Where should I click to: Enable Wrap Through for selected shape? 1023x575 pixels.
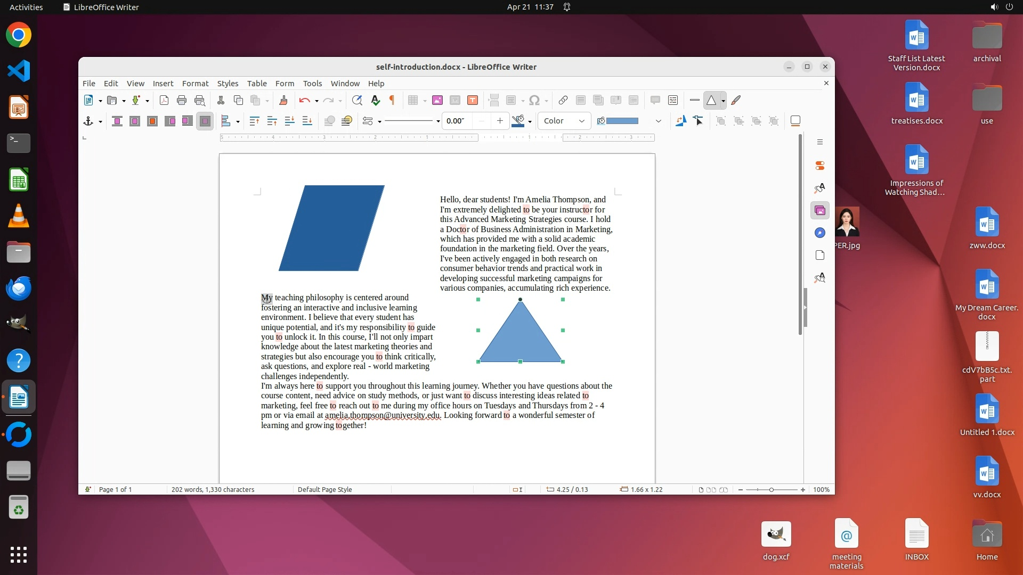(x=205, y=121)
